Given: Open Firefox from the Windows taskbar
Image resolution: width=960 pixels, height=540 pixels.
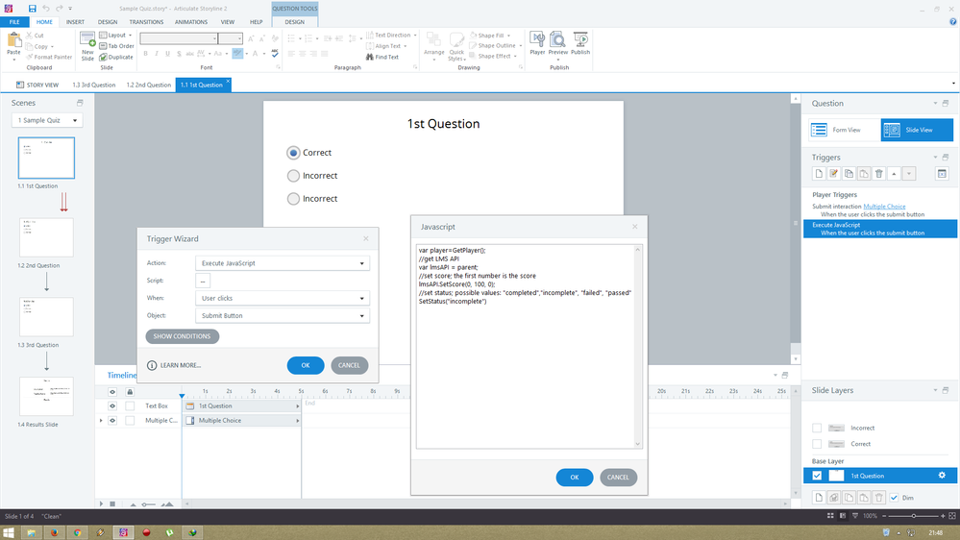Looking at the screenshot, I should (x=55, y=531).
